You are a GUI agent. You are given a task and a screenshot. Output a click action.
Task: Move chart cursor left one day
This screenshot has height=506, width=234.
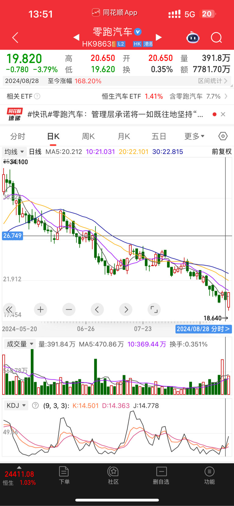(x=97, y=310)
